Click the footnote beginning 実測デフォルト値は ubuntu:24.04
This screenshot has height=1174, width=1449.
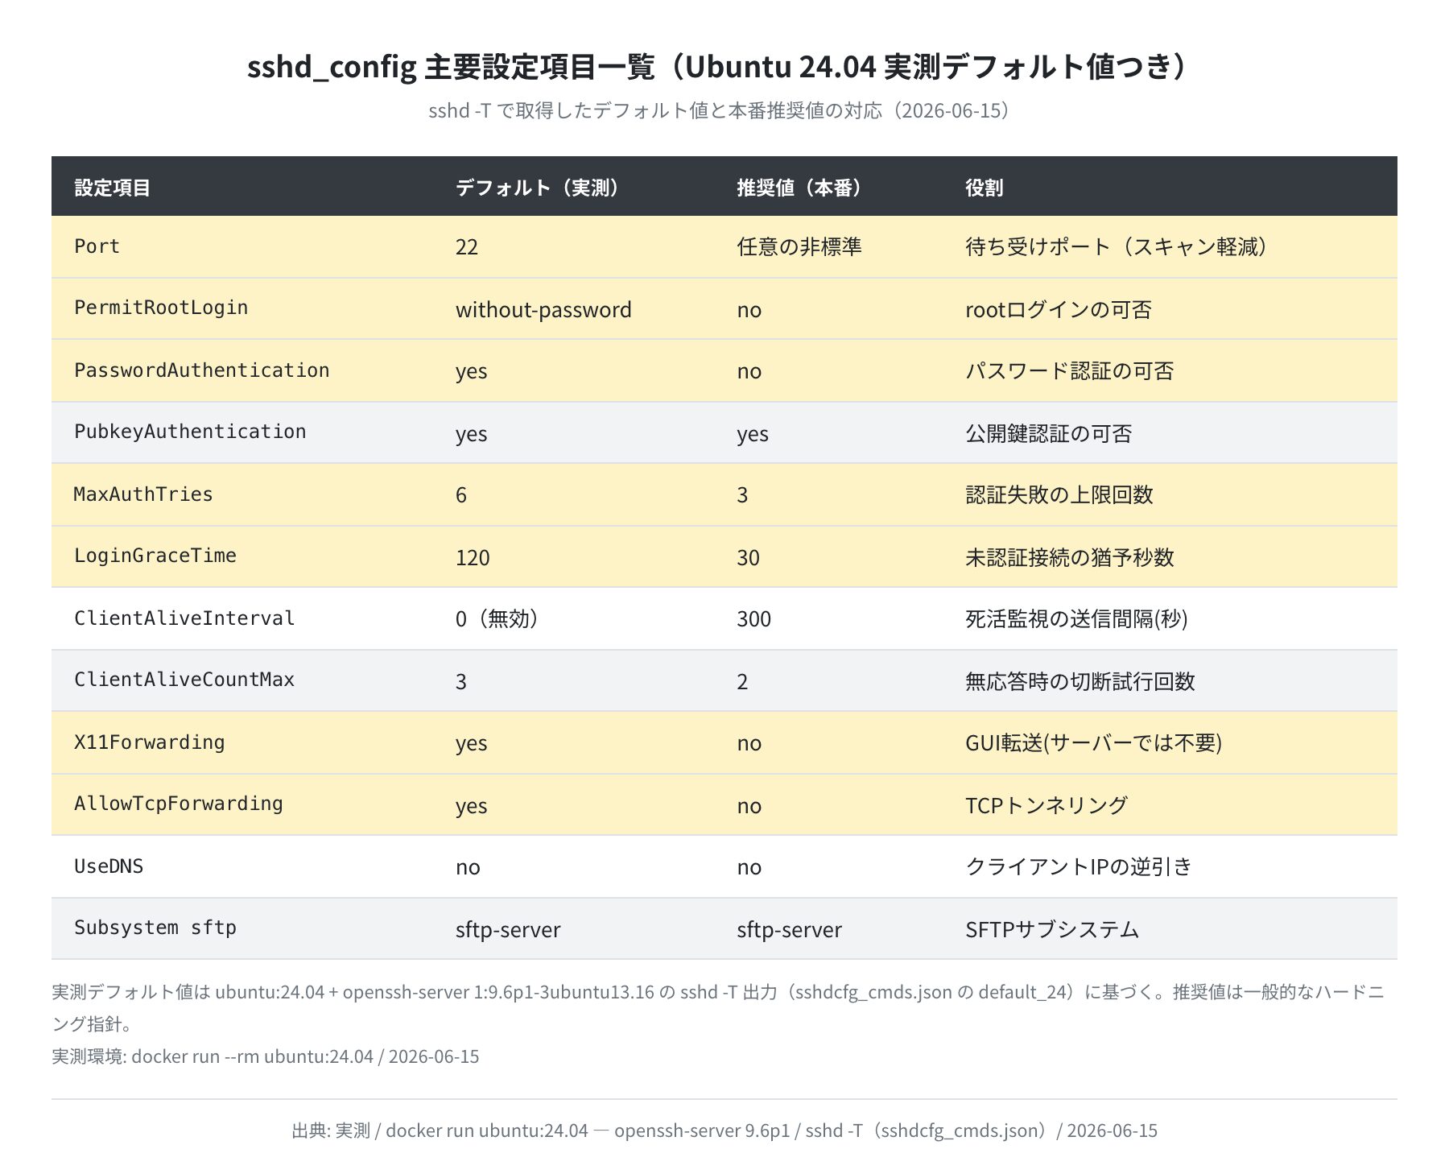[718, 1008]
